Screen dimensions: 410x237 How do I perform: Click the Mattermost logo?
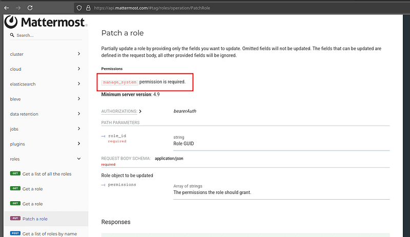point(46,22)
